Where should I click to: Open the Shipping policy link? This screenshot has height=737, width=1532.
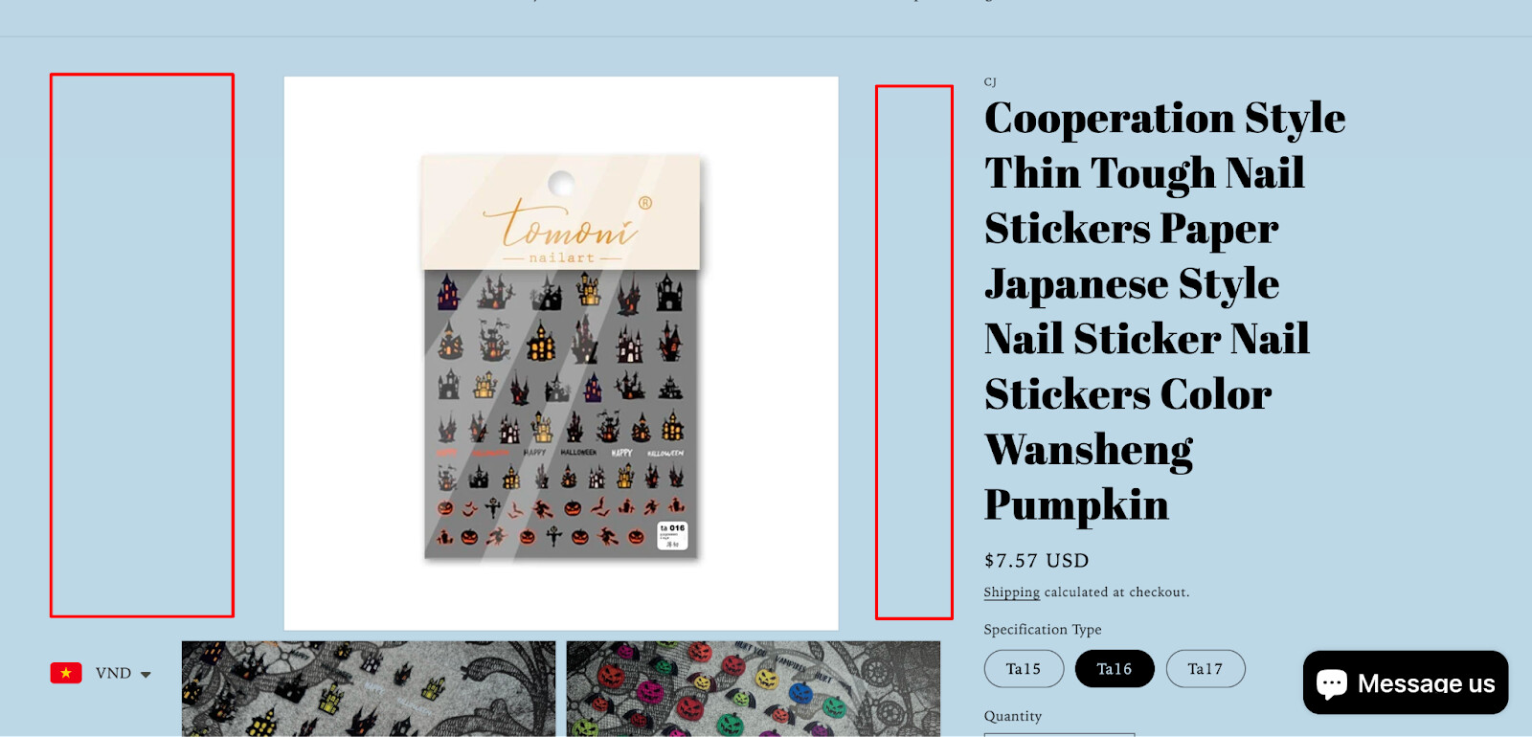[x=1012, y=592]
